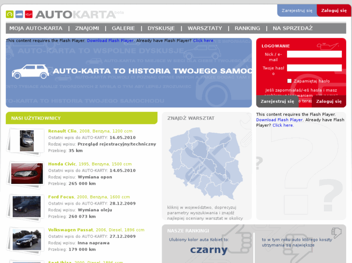
Task: Click the czarny ranking result
Action: (209, 249)
